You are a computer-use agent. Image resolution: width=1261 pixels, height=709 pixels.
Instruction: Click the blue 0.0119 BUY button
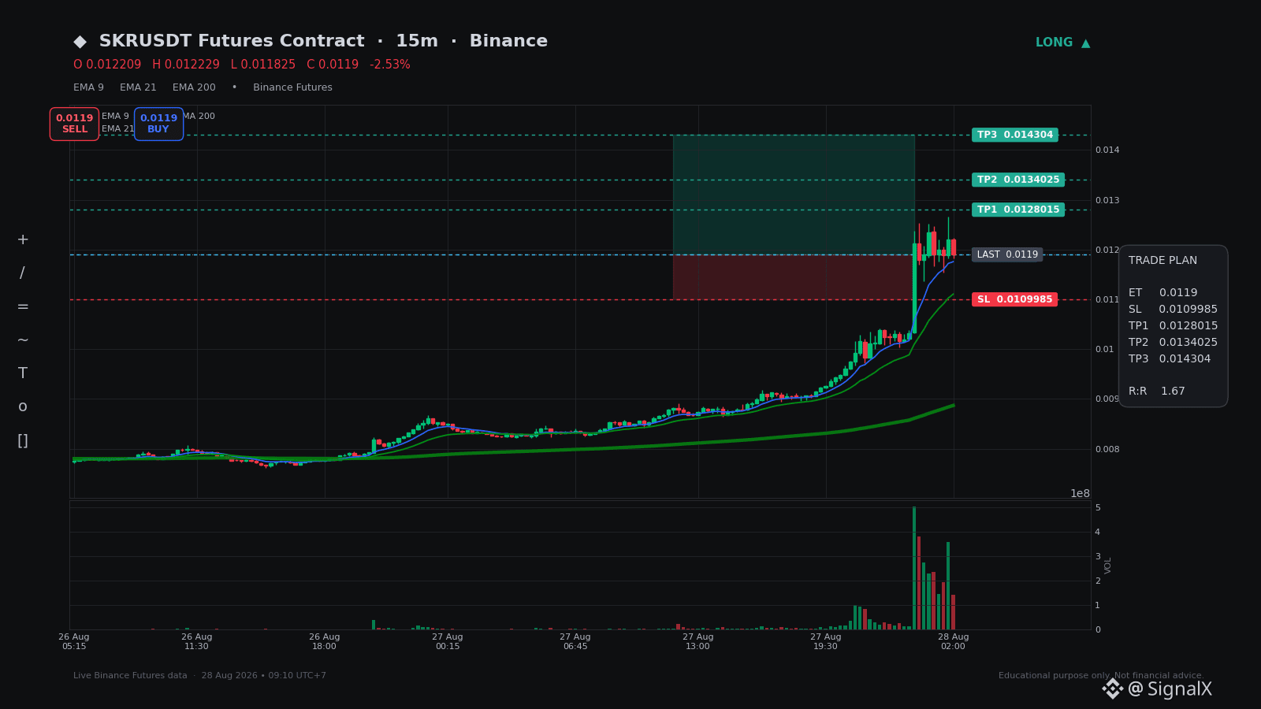pyautogui.click(x=158, y=124)
